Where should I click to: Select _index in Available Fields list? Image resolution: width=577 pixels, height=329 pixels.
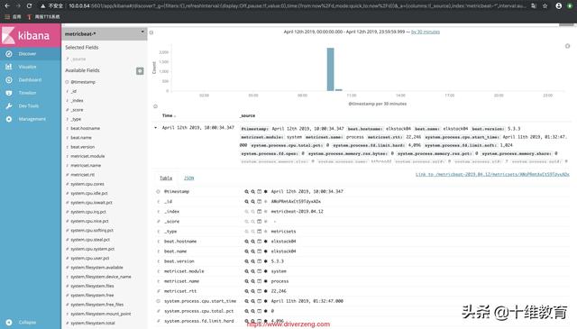(x=77, y=100)
